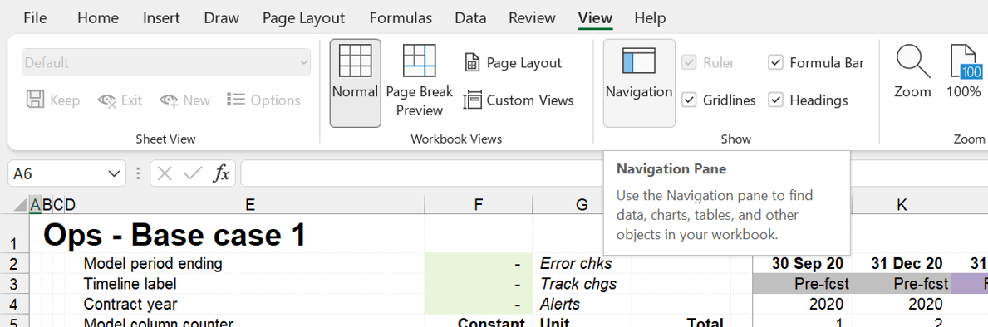Select column F header
Image resolution: width=988 pixels, height=327 pixels.
click(479, 204)
